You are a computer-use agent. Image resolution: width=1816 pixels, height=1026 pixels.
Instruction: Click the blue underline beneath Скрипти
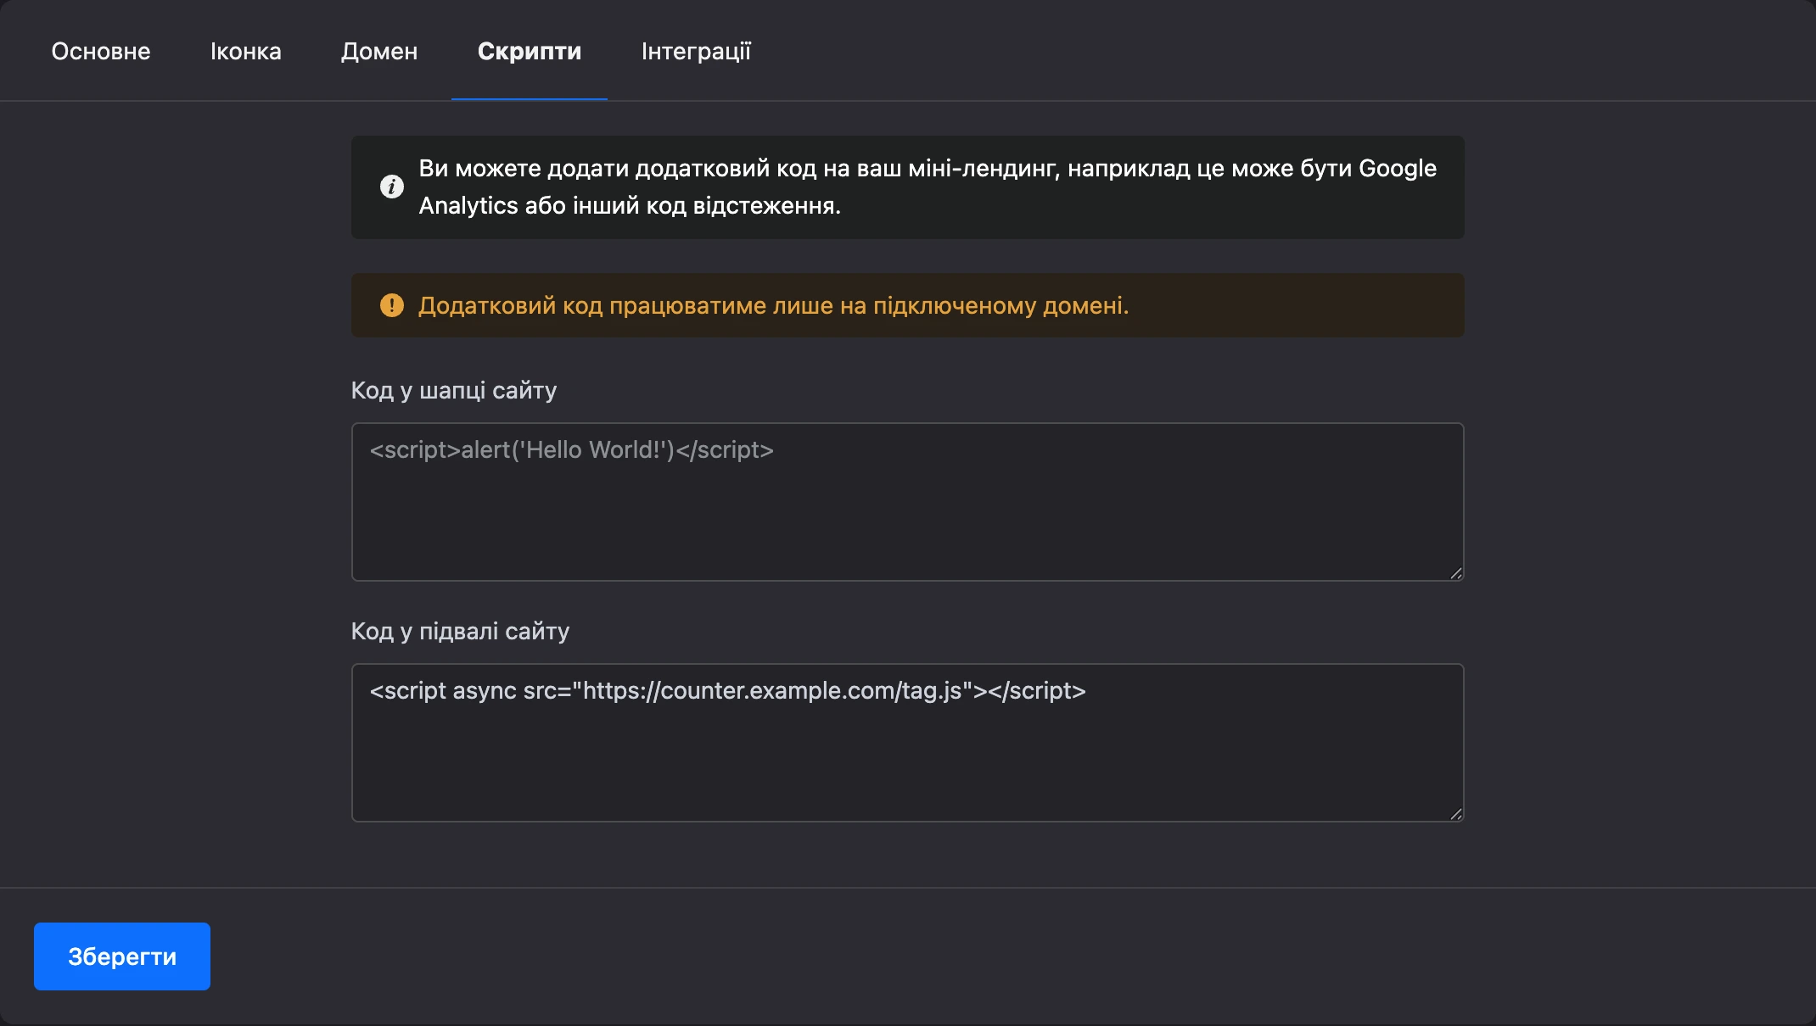(x=530, y=99)
